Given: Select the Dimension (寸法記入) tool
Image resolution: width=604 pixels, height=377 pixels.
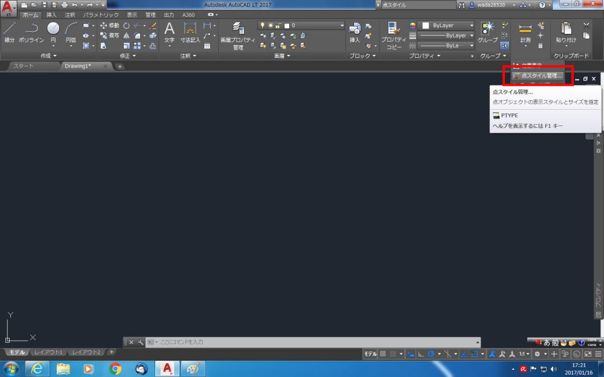Looking at the screenshot, I should [190, 33].
